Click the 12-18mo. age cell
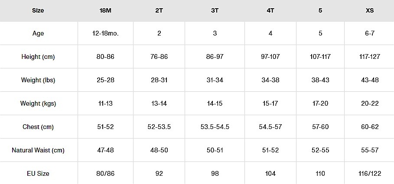This screenshot has height=184, width=394. [x=105, y=33]
